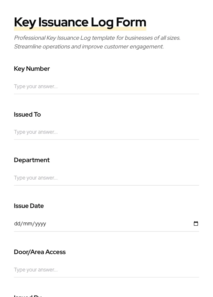The image size is (213, 297).
Task: Select the Department answer input
Action: click(x=106, y=178)
